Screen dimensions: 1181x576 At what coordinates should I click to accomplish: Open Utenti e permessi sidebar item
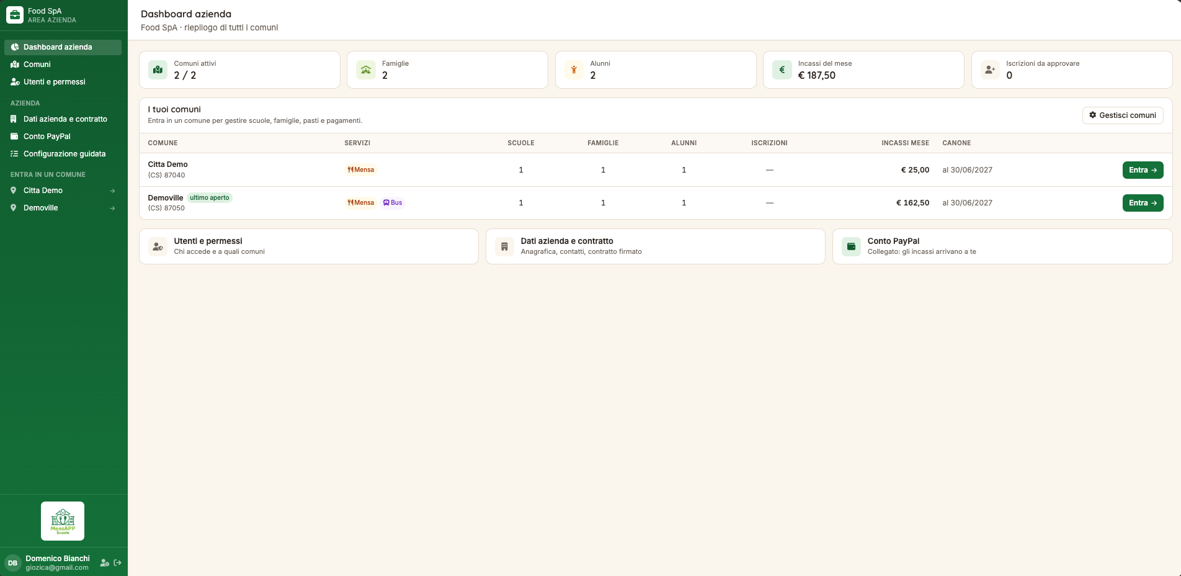coord(63,82)
